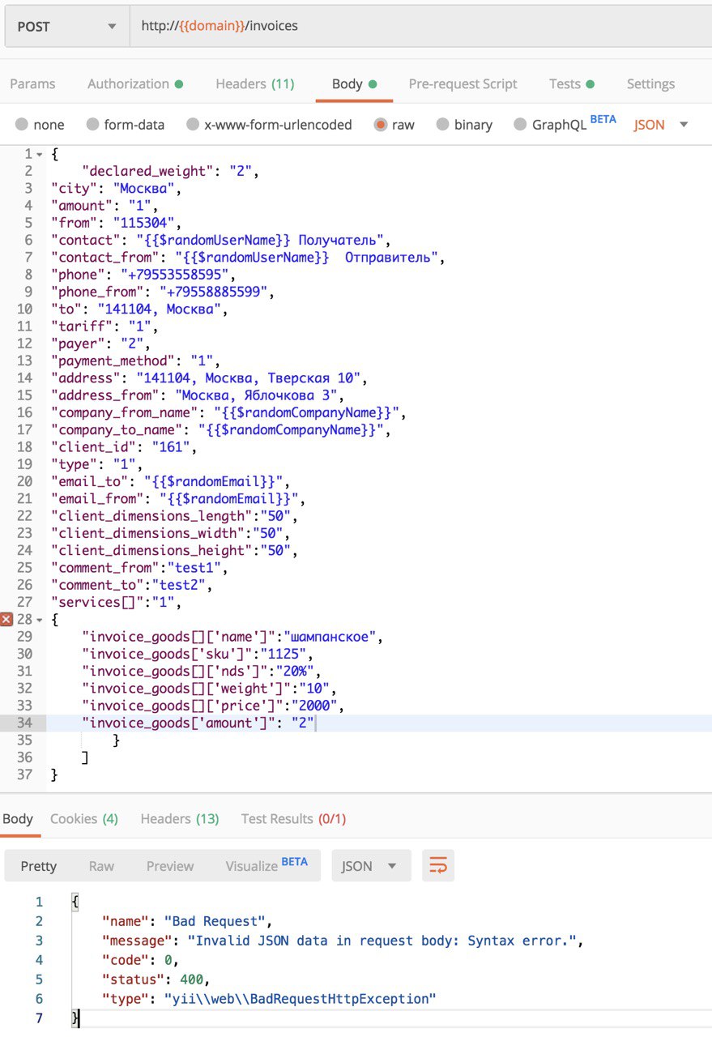
Task: Switch to the Authorization tab
Action: [135, 83]
